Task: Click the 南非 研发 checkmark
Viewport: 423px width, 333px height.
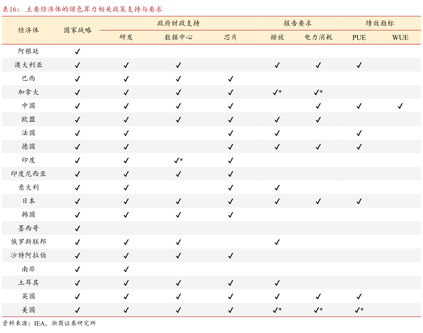Action: click(x=126, y=269)
